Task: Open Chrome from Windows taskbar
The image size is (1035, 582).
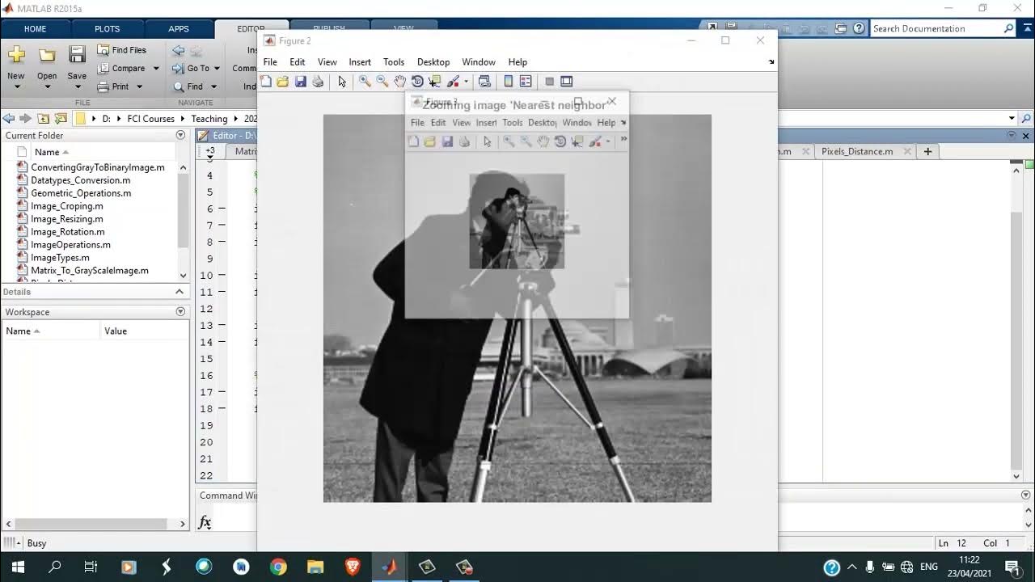Action: [x=278, y=567]
